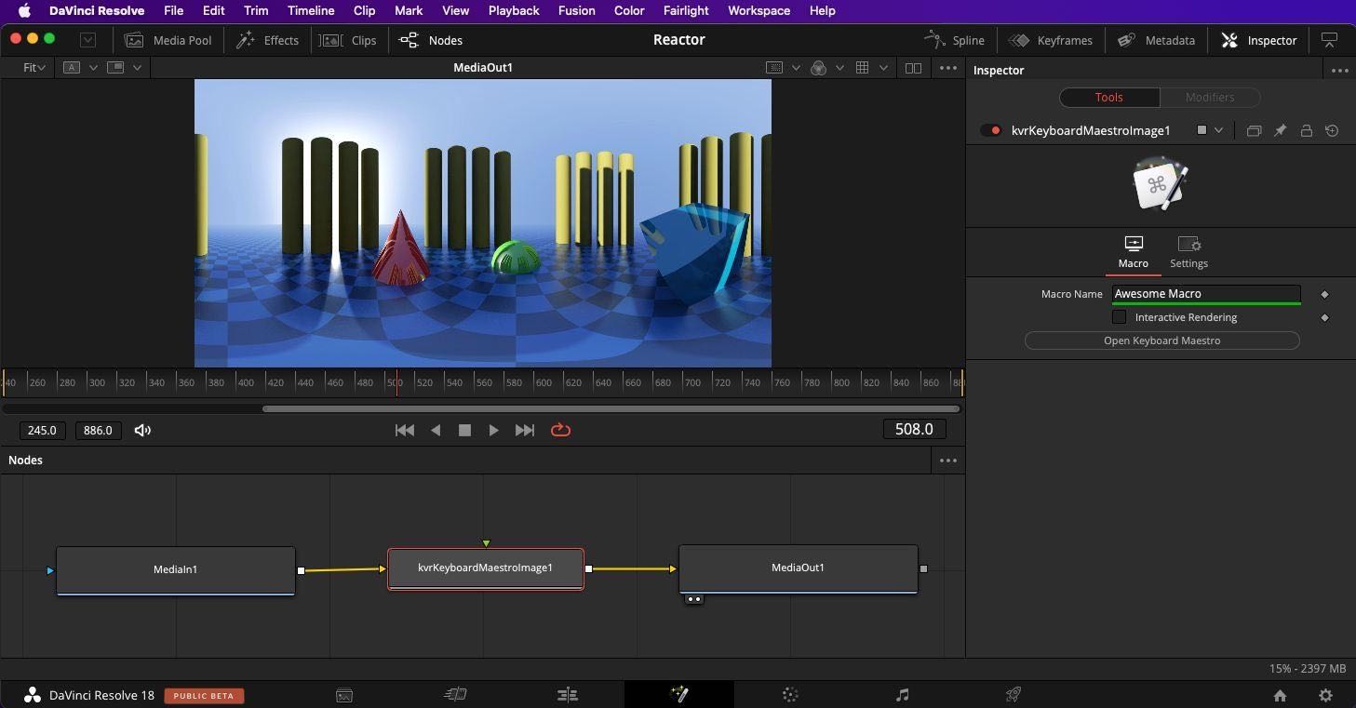Open Project Manager home icon
This screenshot has width=1356, height=708.
click(x=1280, y=695)
